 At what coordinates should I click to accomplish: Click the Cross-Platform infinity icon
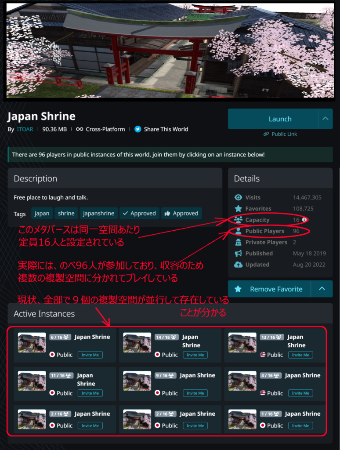(80, 129)
